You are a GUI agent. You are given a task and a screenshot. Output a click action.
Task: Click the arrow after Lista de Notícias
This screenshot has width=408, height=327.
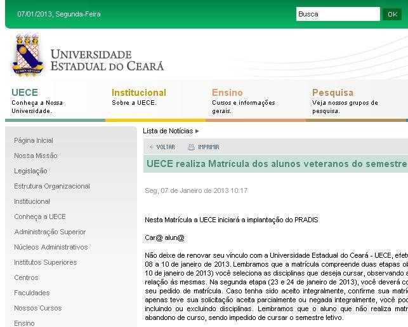tap(197, 131)
